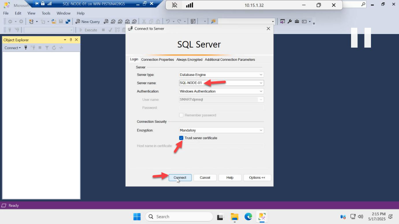
Task: Open the Properties wrench icon
Action: click(290, 22)
